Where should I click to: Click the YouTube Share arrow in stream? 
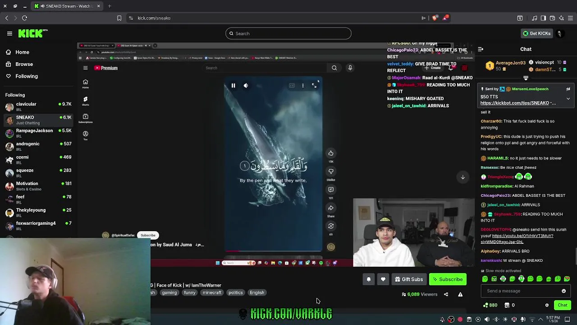[331, 208]
